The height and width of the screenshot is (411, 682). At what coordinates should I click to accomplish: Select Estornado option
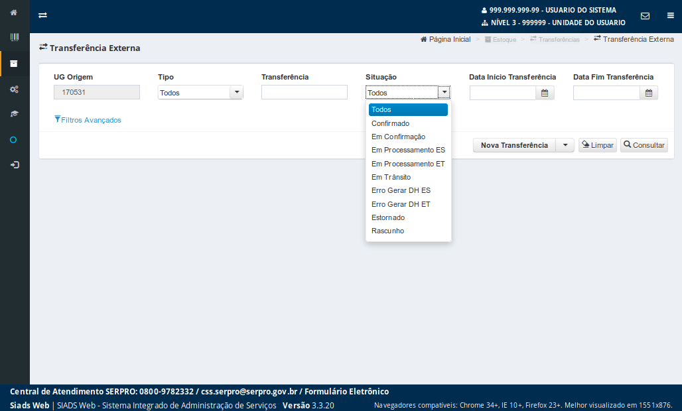click(x=408, y=217)
